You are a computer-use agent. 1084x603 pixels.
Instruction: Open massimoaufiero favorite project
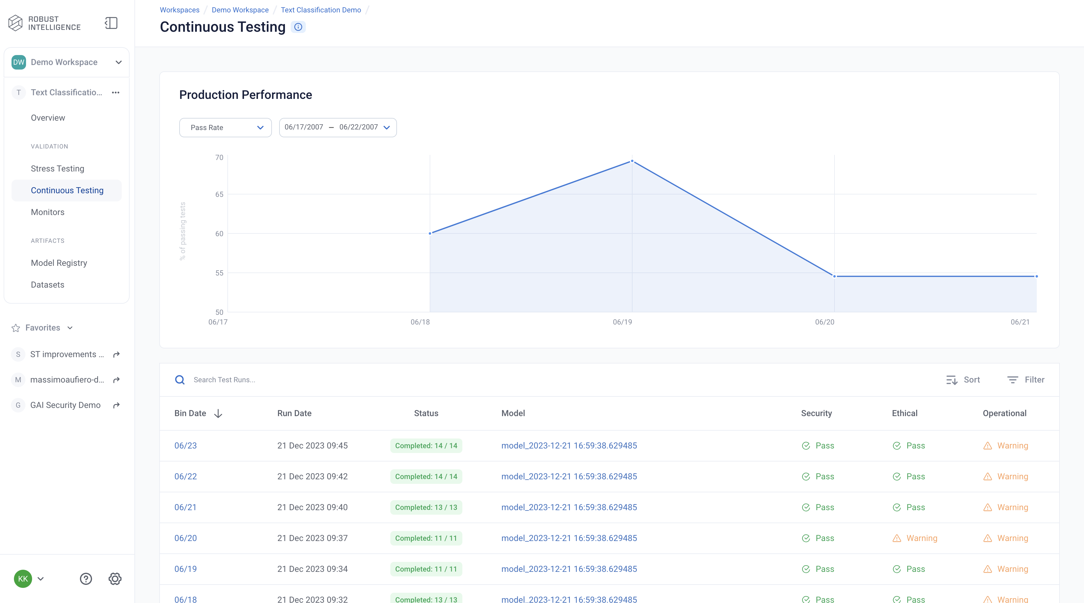pyautogui.click(x=67, y=380)
